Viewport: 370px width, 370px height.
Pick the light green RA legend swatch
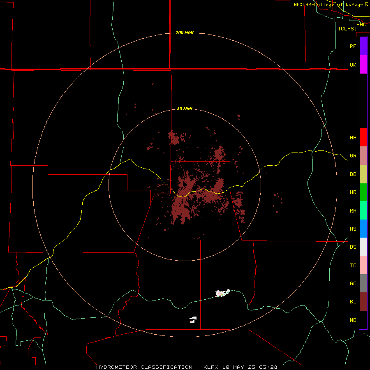[x=363, y=210]
